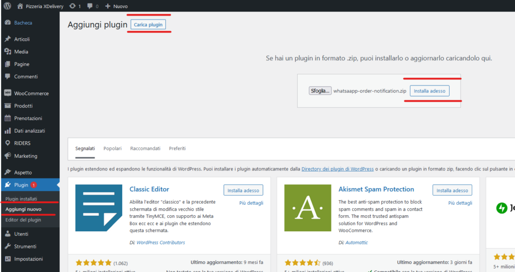The width and height of the screenshot is (515, 272).
Task: Click the plus icon next to Nuovo
Action: pos(108,6)
